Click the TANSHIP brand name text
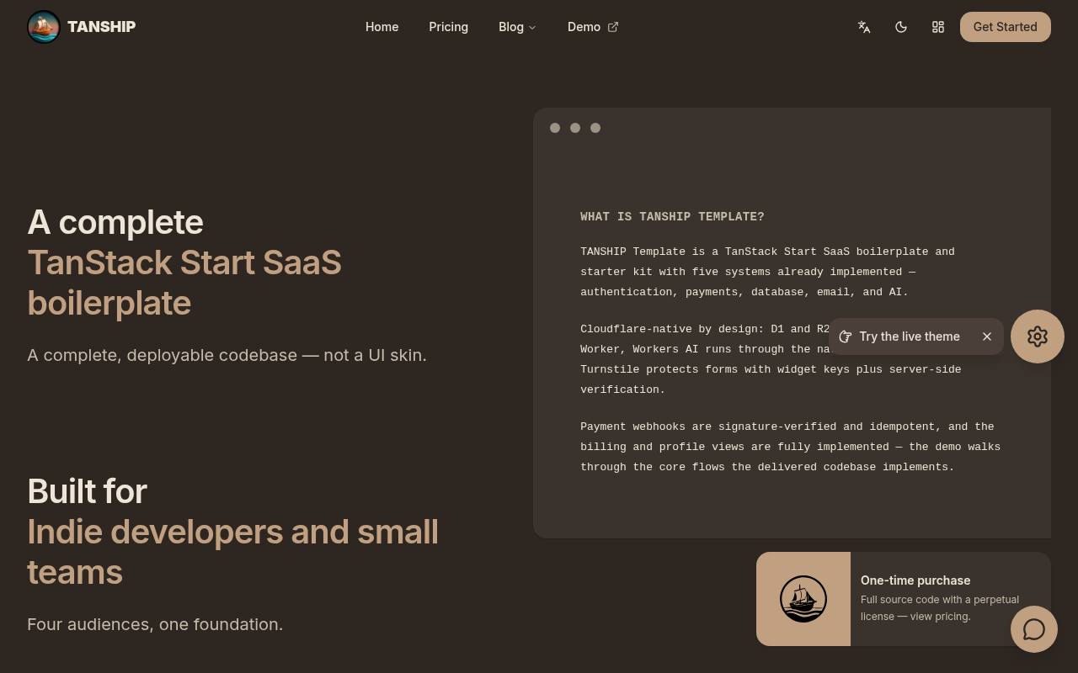1078x673 pixels. tap(101, 27)
